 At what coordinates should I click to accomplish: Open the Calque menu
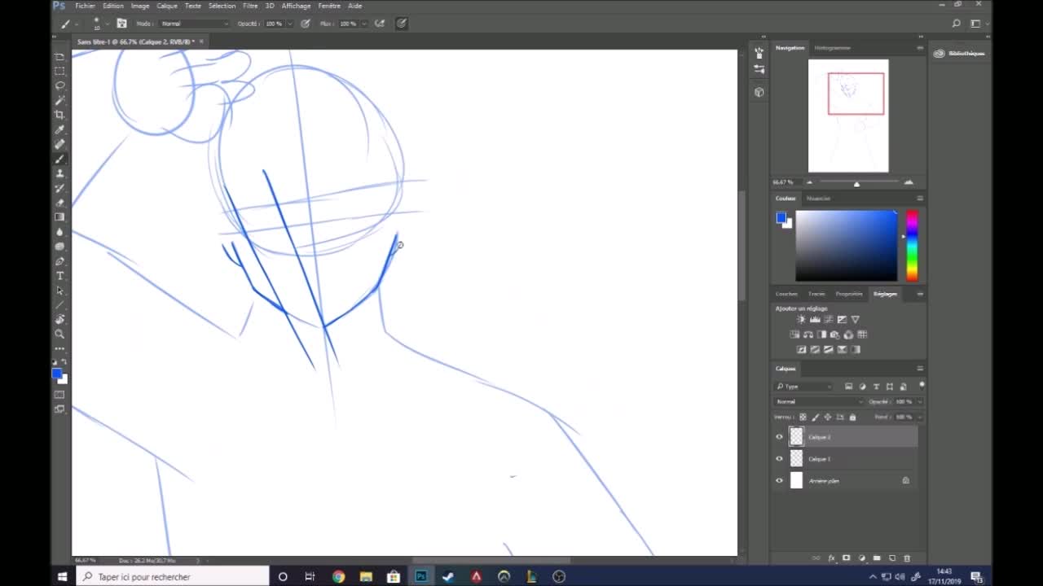pos(167,6)
